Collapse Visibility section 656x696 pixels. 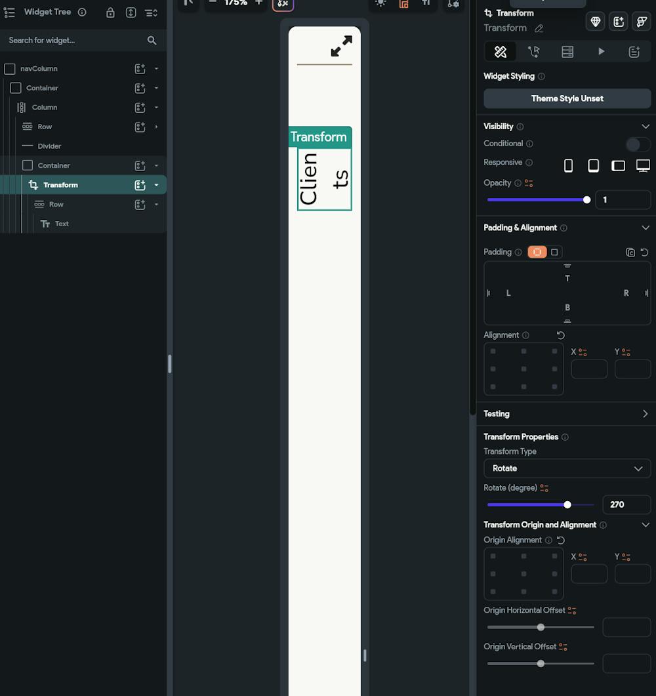[646, 127]
